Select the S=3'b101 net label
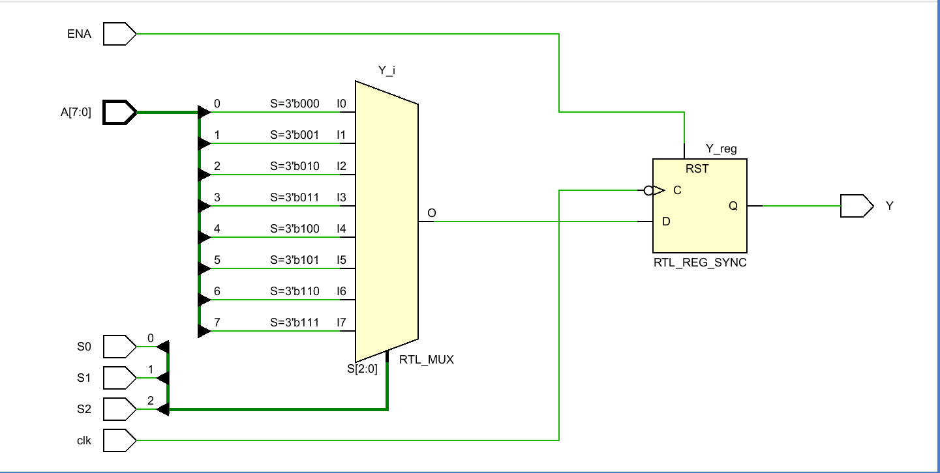This screenshot has width=940, height=473. (295, 259)
